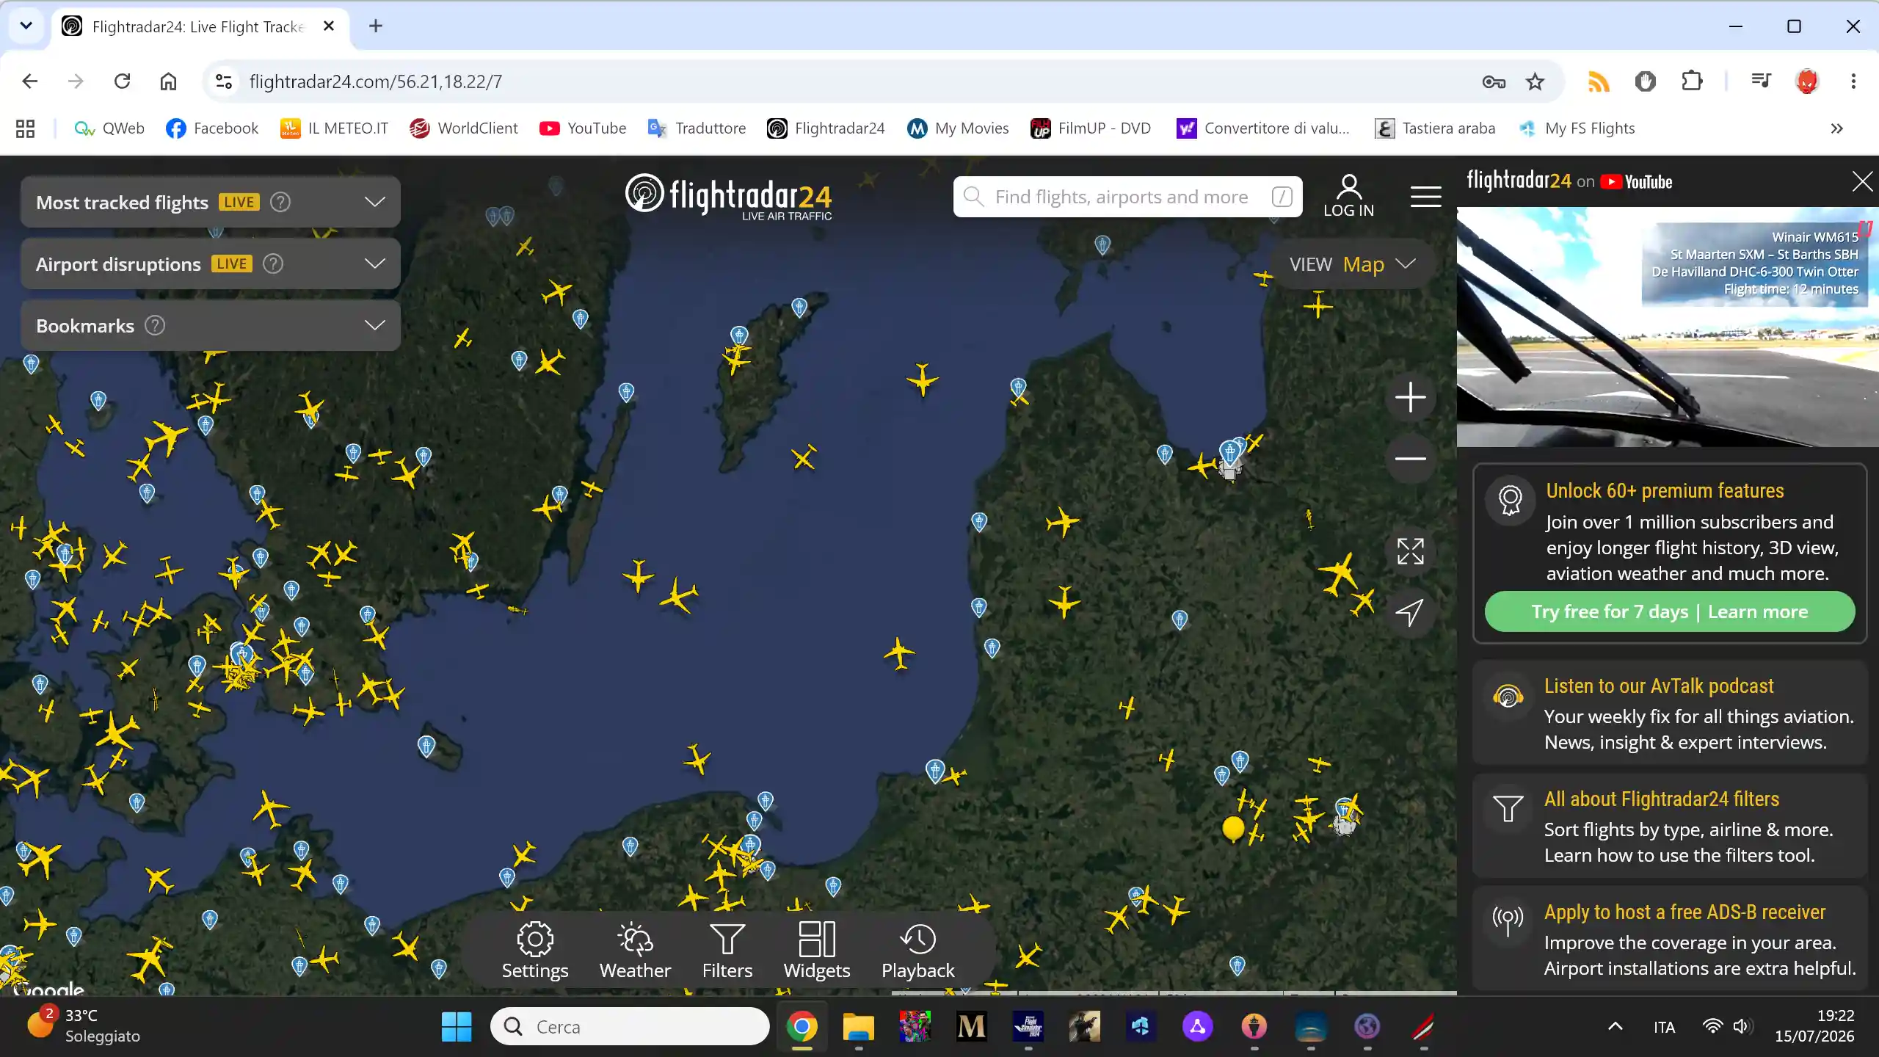Show hidden system tray icons
This screenshot has width=1879, height=1057.
[1615, 1026]
